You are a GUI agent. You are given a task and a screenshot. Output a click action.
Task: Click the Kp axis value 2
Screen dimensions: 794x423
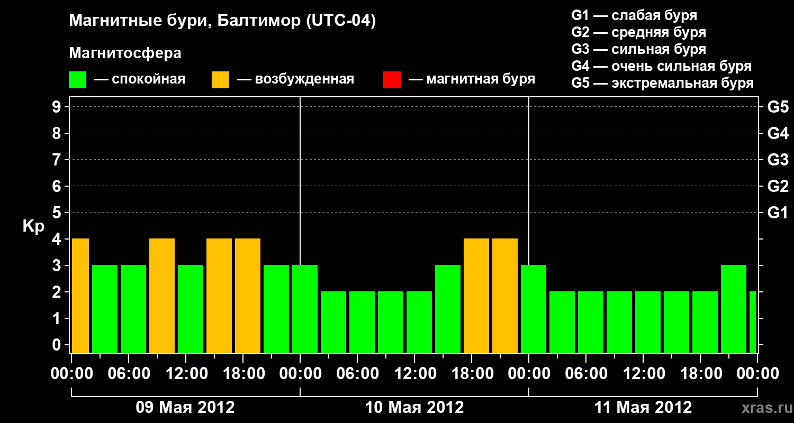pos(58,292)
